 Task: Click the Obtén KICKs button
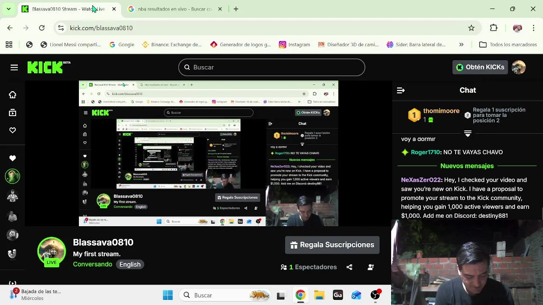click(480, 67)
